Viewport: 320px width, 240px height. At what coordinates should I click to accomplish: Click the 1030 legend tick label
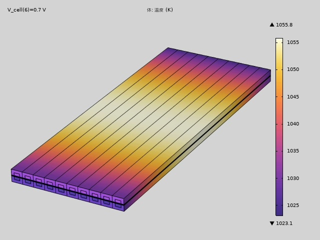tap(293, 178)
